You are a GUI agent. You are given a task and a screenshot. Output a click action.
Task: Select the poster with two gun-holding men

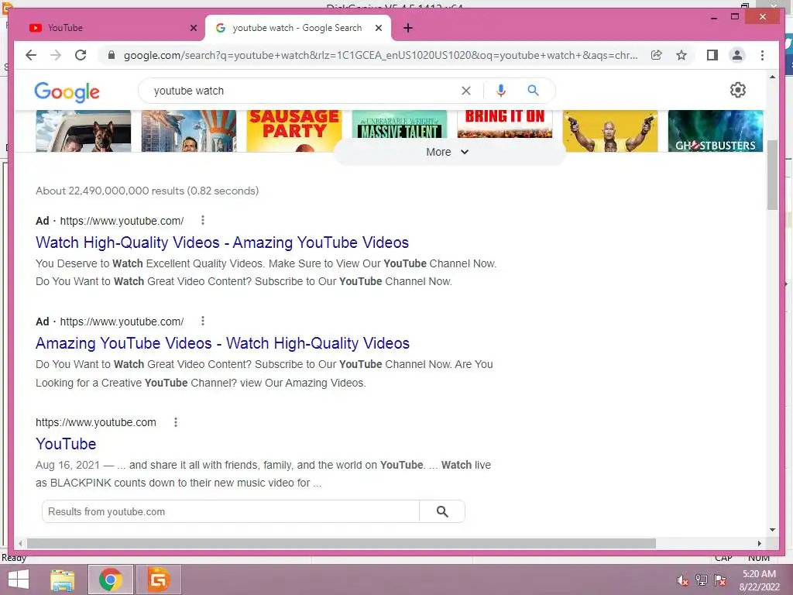610,130
